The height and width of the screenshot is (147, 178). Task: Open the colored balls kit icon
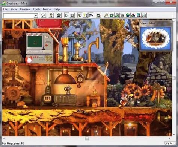coord(133,15)
